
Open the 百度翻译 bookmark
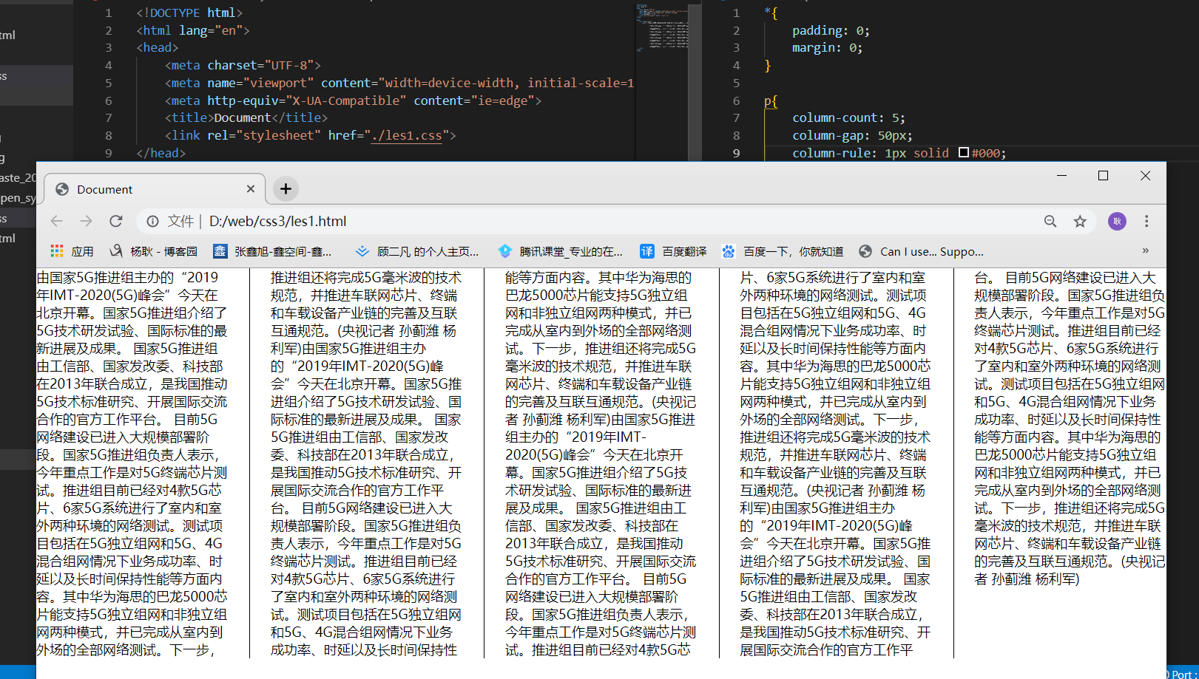pos(673,251)
